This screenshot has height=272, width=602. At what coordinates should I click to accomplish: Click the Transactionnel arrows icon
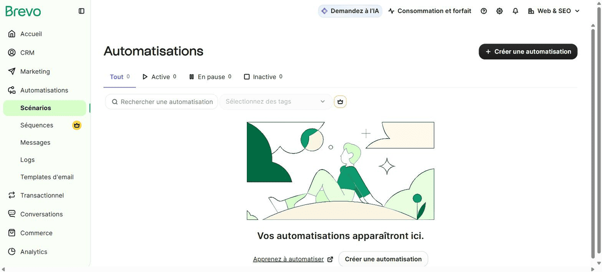pos(12,195)
